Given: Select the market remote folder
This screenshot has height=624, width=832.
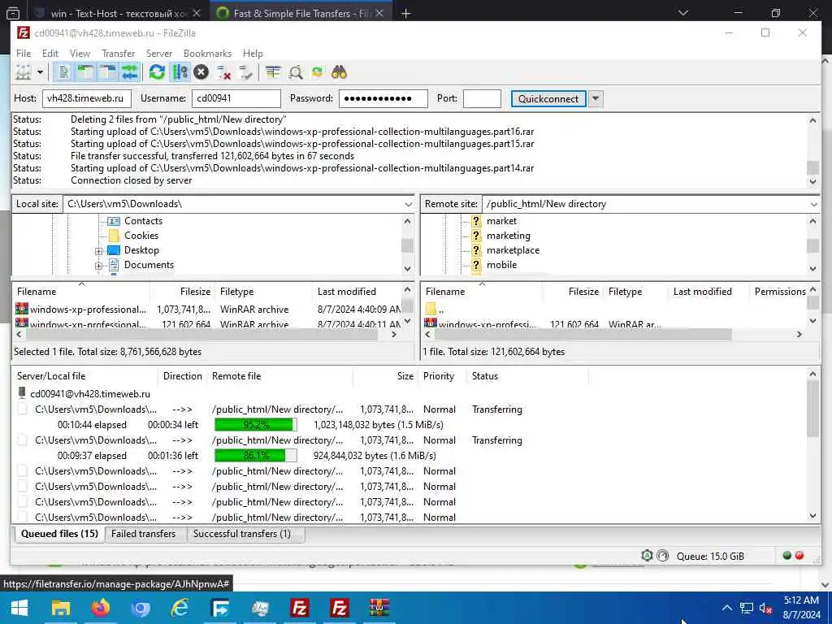Looking at the screenshot, I should (x=501, y=221).
